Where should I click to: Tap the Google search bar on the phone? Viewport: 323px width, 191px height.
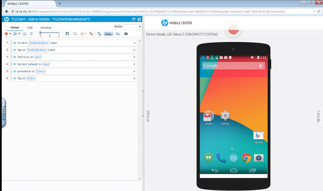click(233, 66)
